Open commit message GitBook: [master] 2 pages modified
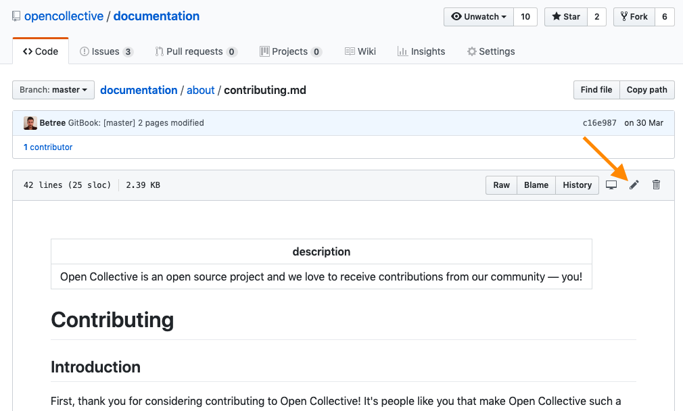The height and width of the screenshot is (411, 683). click(x=136, y=123)
